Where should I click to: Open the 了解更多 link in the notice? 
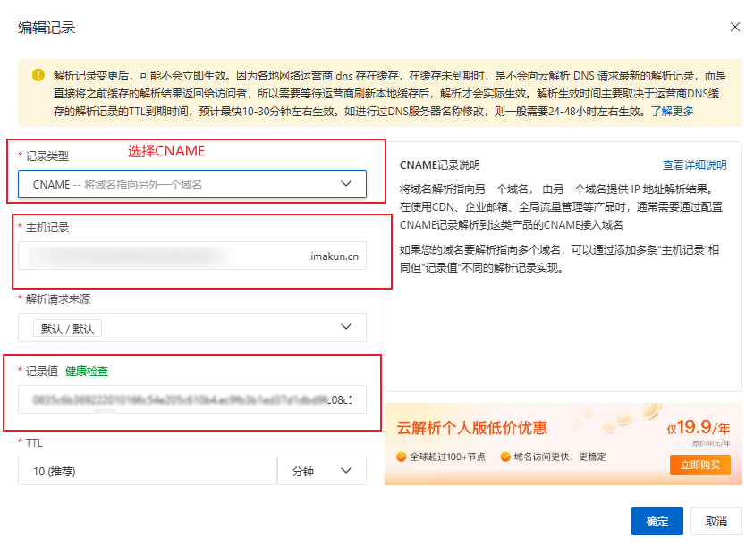point(672,112)
